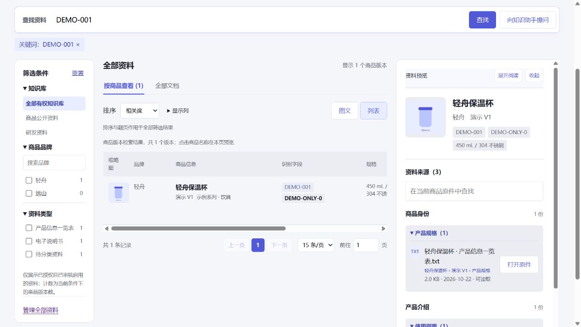Switch to the 按商品查看 (1) tab

pos(124,86)
